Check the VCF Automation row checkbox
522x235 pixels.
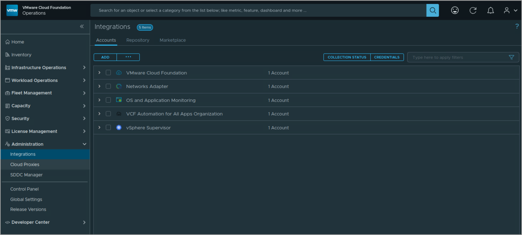point(108,114)
